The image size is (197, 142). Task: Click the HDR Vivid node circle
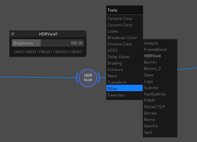coord(88,78)
